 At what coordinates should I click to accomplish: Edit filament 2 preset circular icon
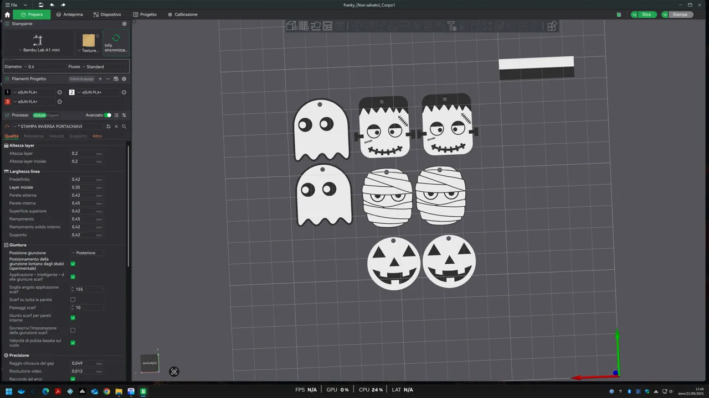[124, 92]
